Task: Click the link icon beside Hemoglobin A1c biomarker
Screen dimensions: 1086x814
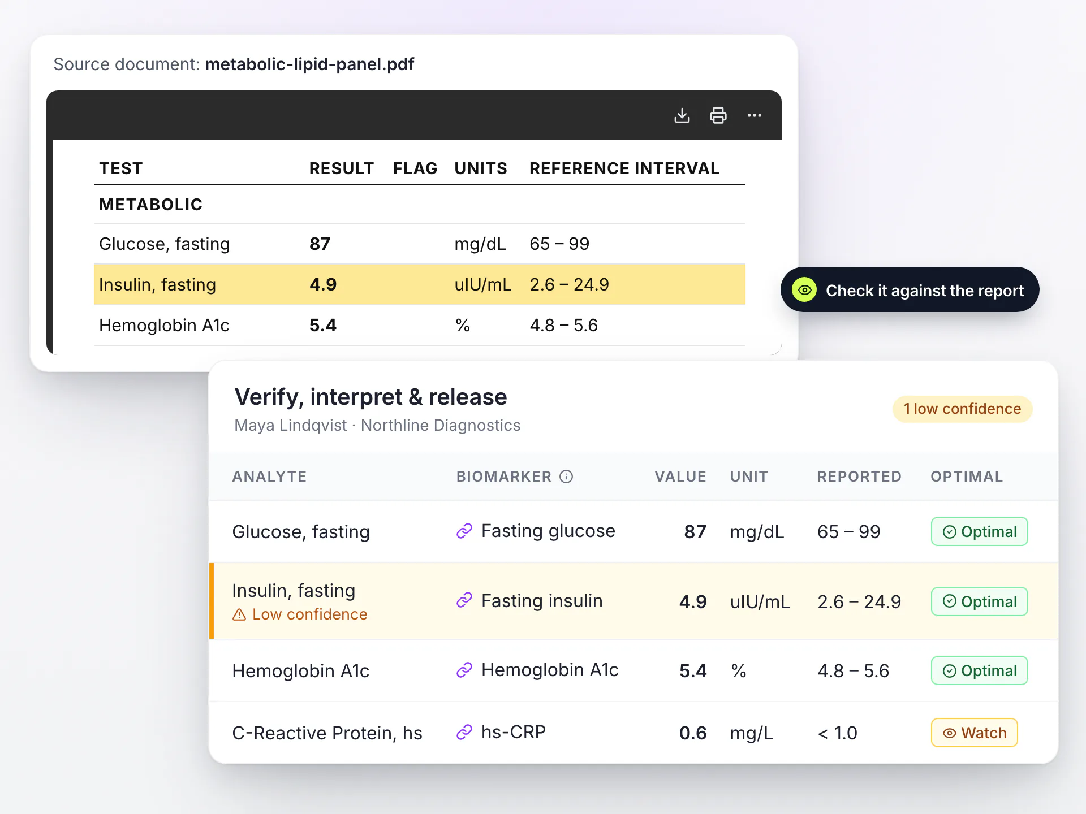Action: [x=464, y=670]
